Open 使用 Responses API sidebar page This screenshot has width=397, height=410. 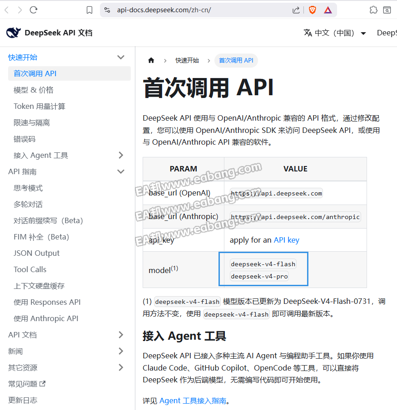[47, 302]
